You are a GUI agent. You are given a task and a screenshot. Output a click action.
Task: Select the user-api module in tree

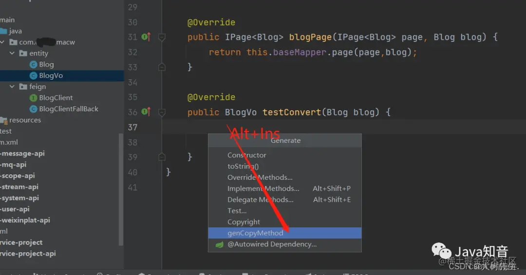15,209
